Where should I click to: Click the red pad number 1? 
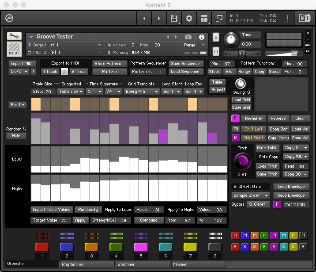(x=42, y=247)
